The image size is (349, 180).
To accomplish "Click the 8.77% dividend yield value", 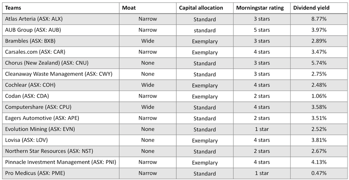I will 319,19.
